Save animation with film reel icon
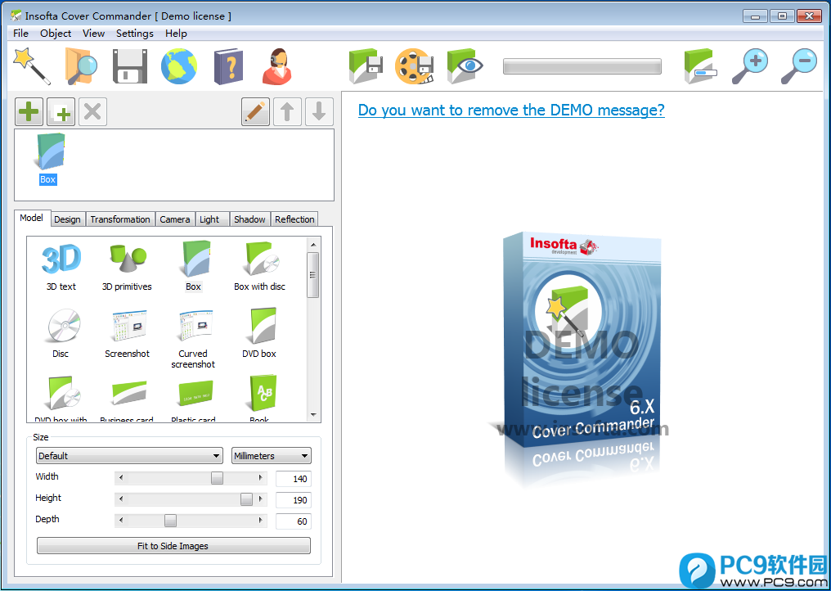Viewport: 831px width, 591px height. click(x=415, y=66)
